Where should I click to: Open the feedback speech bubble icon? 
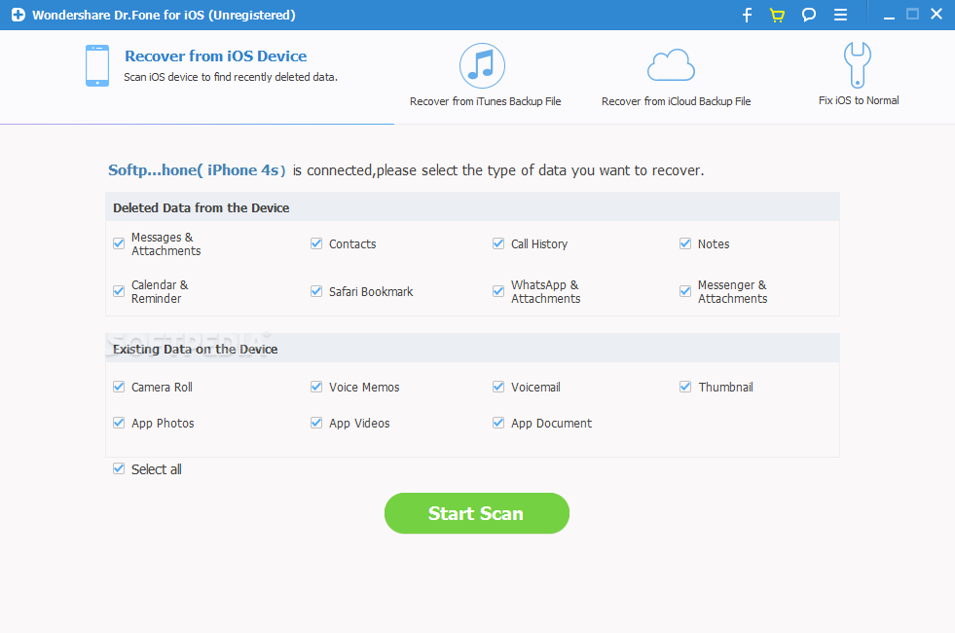click(x=809, y=15)
